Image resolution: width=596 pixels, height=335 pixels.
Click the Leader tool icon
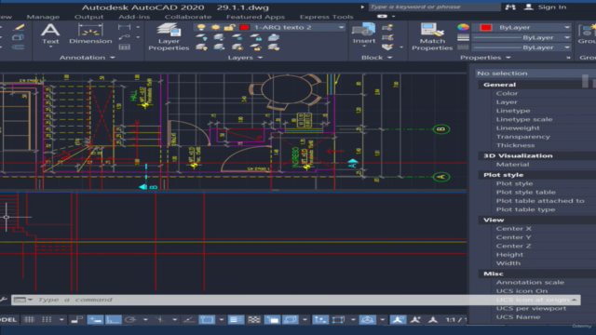click(x=124, y=37)
